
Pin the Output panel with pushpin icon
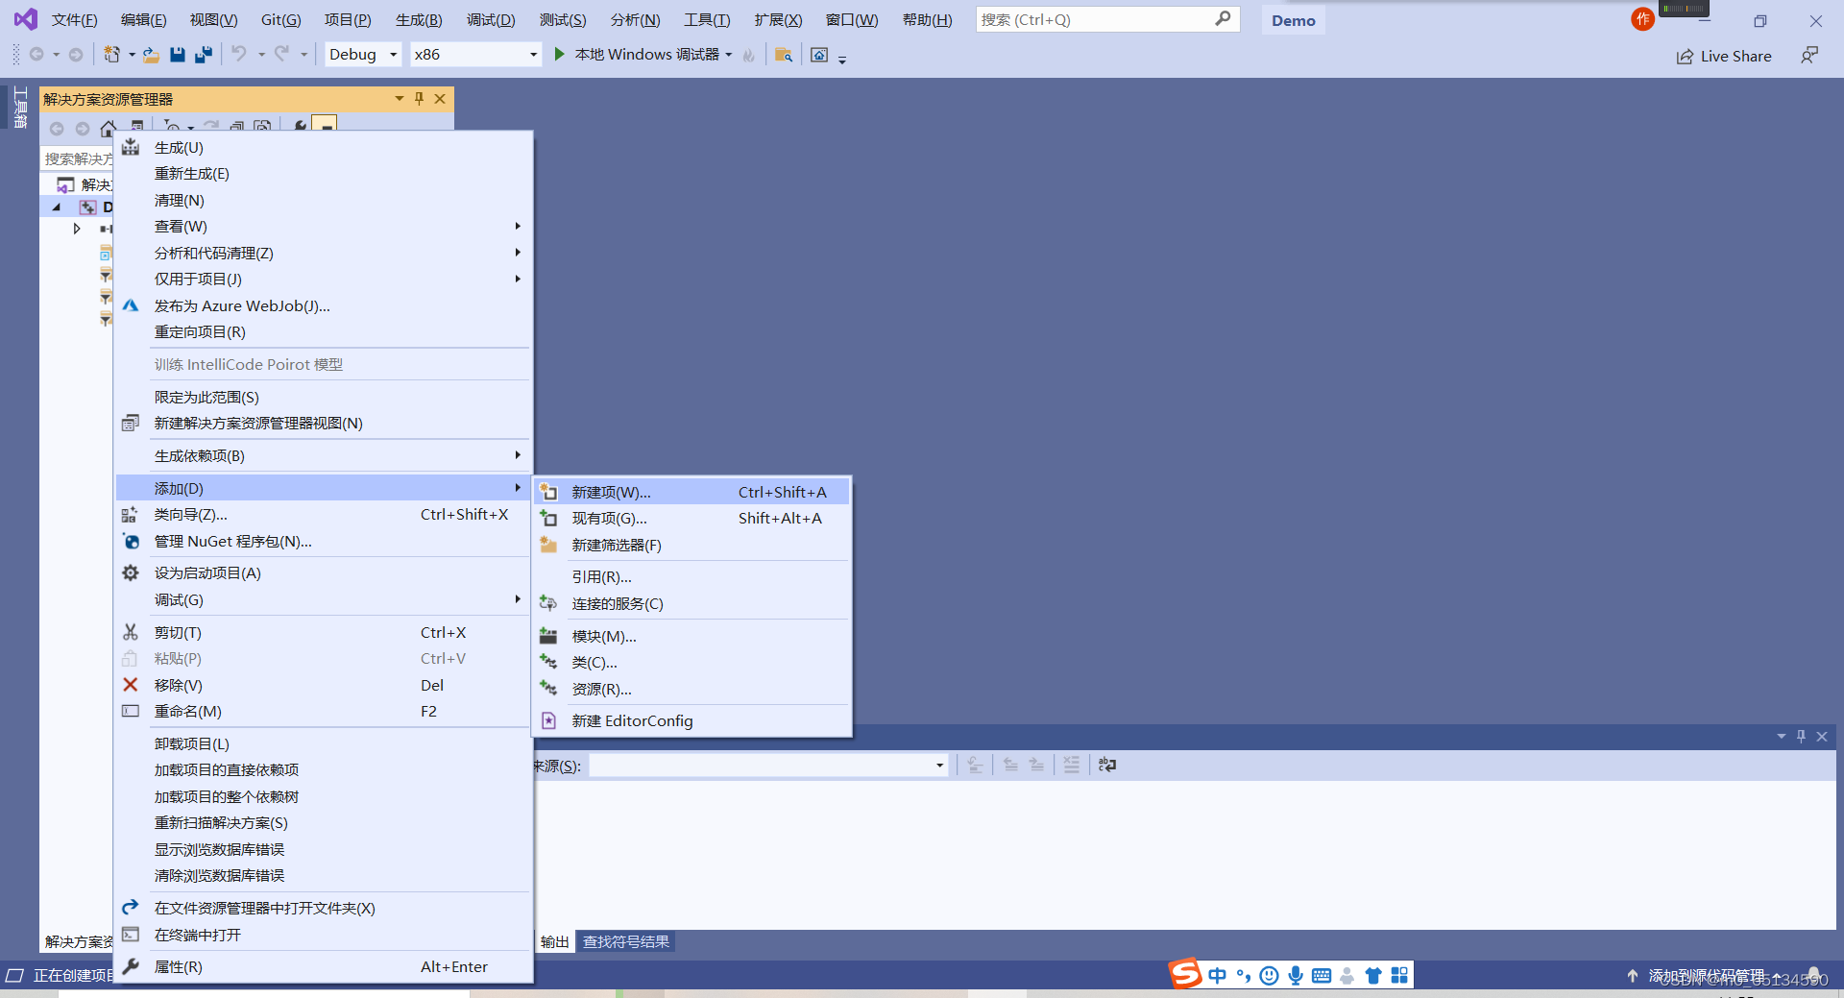[1801, 736]
